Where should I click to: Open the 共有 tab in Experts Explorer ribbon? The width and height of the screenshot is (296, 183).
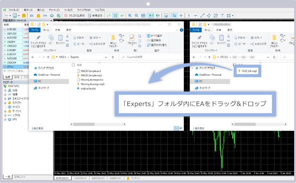(x=58, y=30)
